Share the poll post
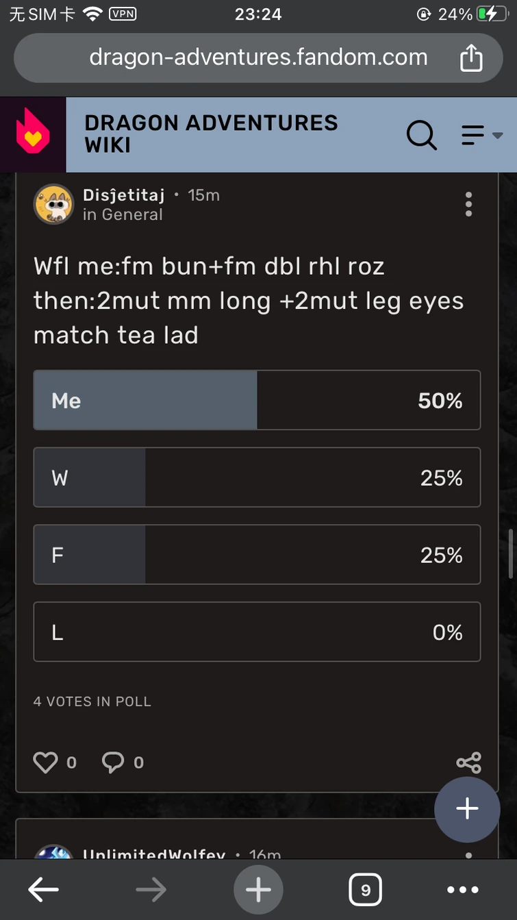This screenshot has width=517, height=920. (x=468, y=762)
